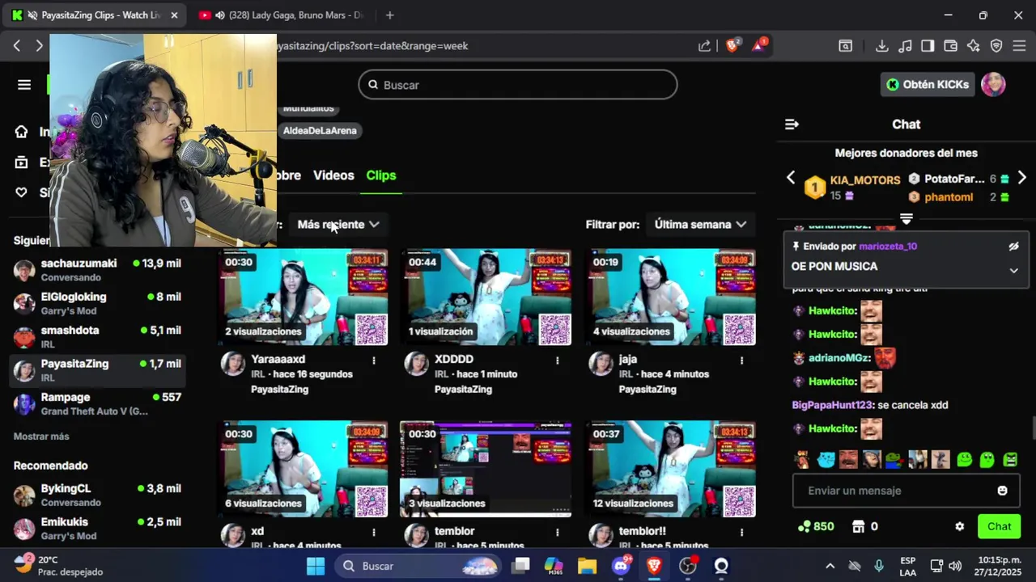This screenshot has height=582, width=1036.
Task: Open options menu for temblor!! clip
Action: (x=741, y=532)
